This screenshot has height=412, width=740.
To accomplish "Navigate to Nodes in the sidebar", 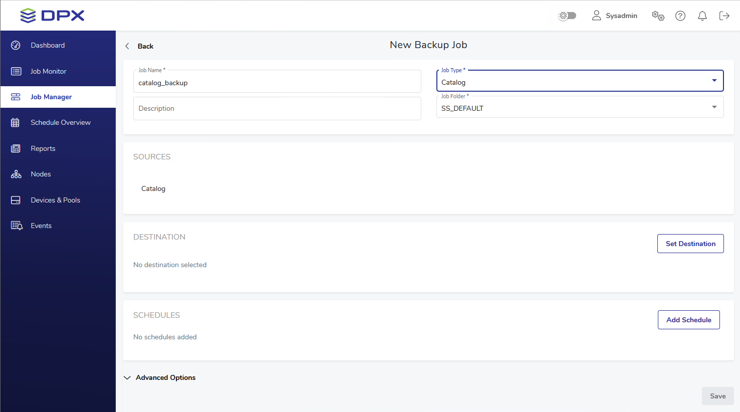I will (x=41, y=174).
